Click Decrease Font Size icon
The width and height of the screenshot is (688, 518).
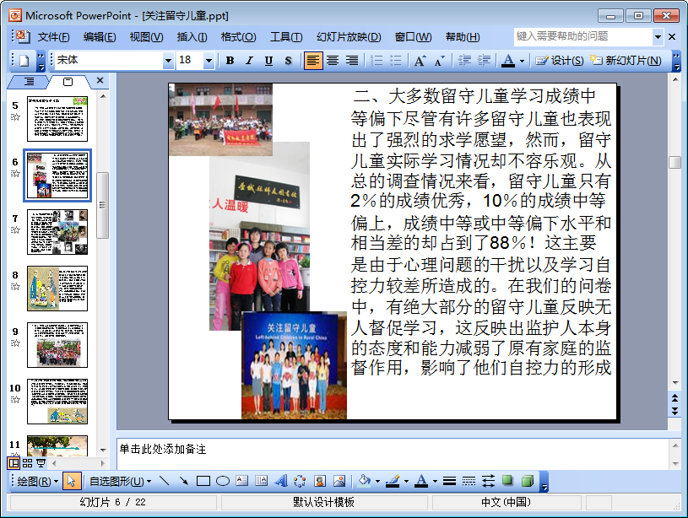439,61
